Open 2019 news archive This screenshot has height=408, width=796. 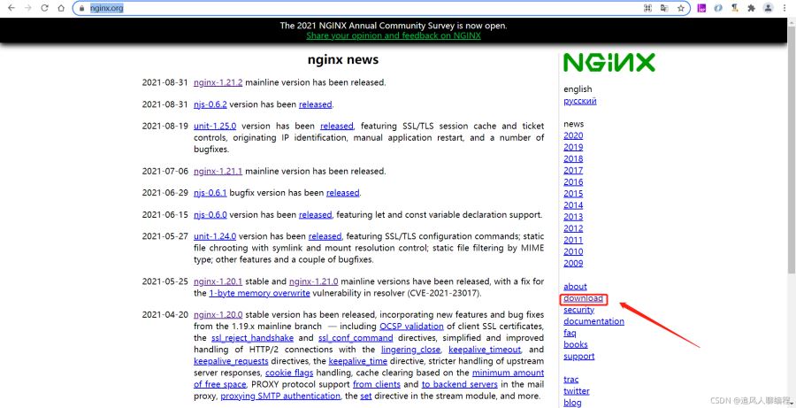(x=573, y=147)
